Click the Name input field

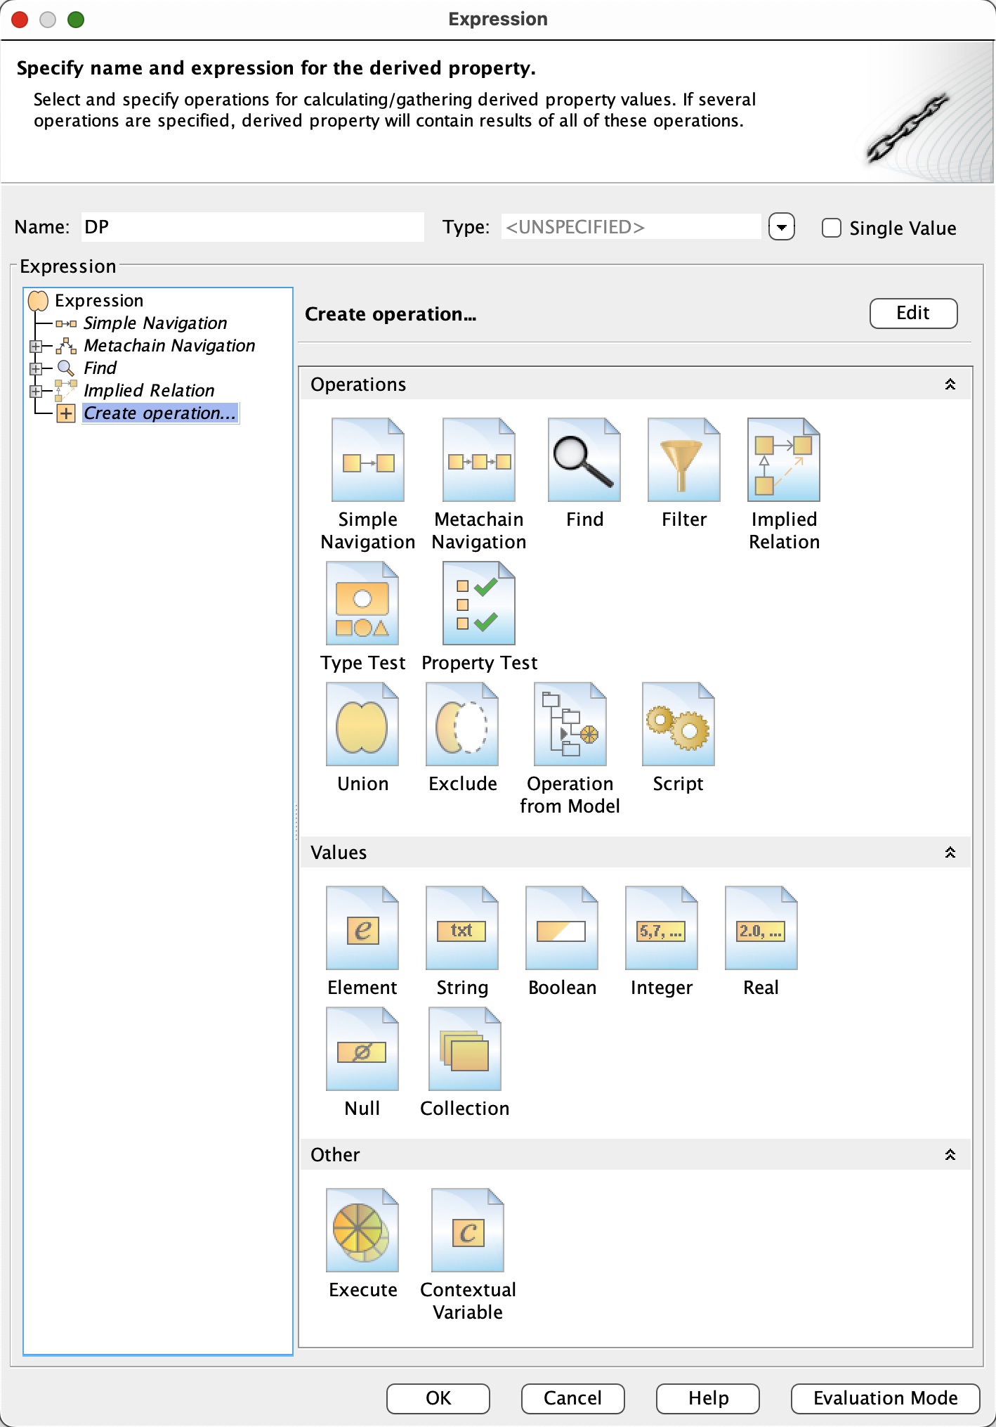pos(252,227)
